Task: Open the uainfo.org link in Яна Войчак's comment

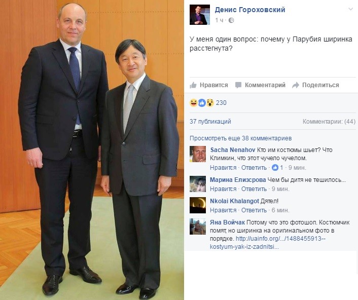Action: (268, 243)
